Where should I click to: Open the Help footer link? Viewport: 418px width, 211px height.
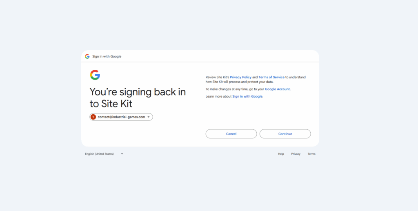coord(281,154)
